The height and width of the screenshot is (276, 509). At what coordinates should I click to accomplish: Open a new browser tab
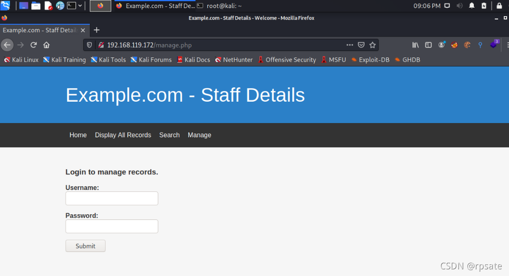point(96,30)
